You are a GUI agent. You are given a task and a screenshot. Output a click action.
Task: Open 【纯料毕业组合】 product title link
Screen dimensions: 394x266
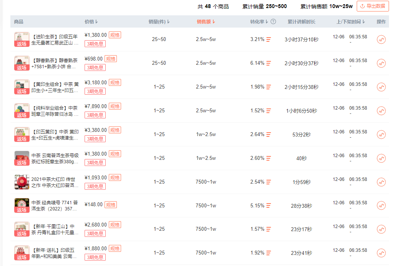click(55, 111)
